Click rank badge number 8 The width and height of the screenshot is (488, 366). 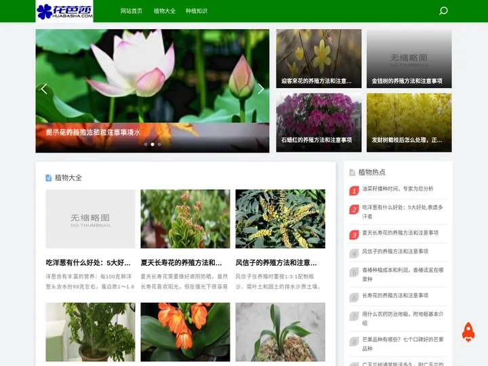(354, 342)
